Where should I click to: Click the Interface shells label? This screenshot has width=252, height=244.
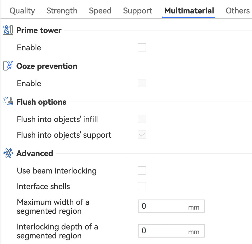[43, 186]
